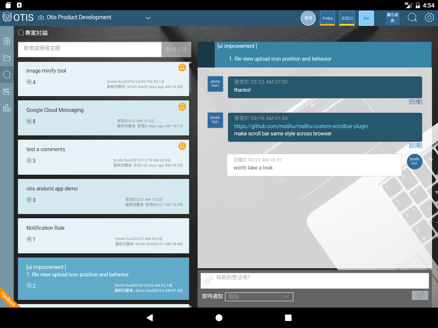The height and width of the screenshot is (328, 438).
Task: Open the clipboard tasks icon in sidebar
Action: click(7, 41)
